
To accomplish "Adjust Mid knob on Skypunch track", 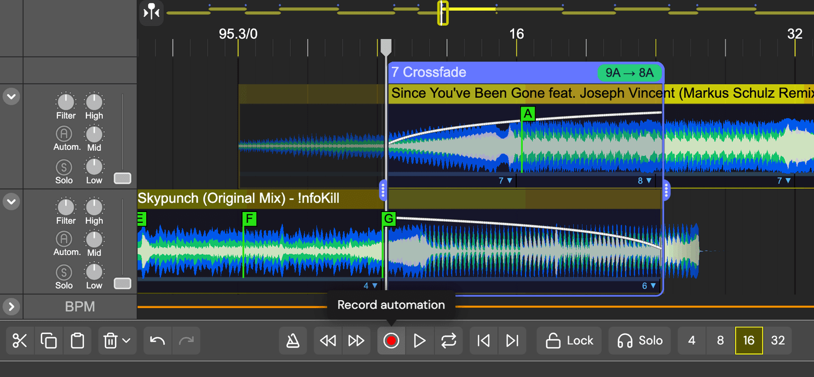I will (x=94, y=239).
